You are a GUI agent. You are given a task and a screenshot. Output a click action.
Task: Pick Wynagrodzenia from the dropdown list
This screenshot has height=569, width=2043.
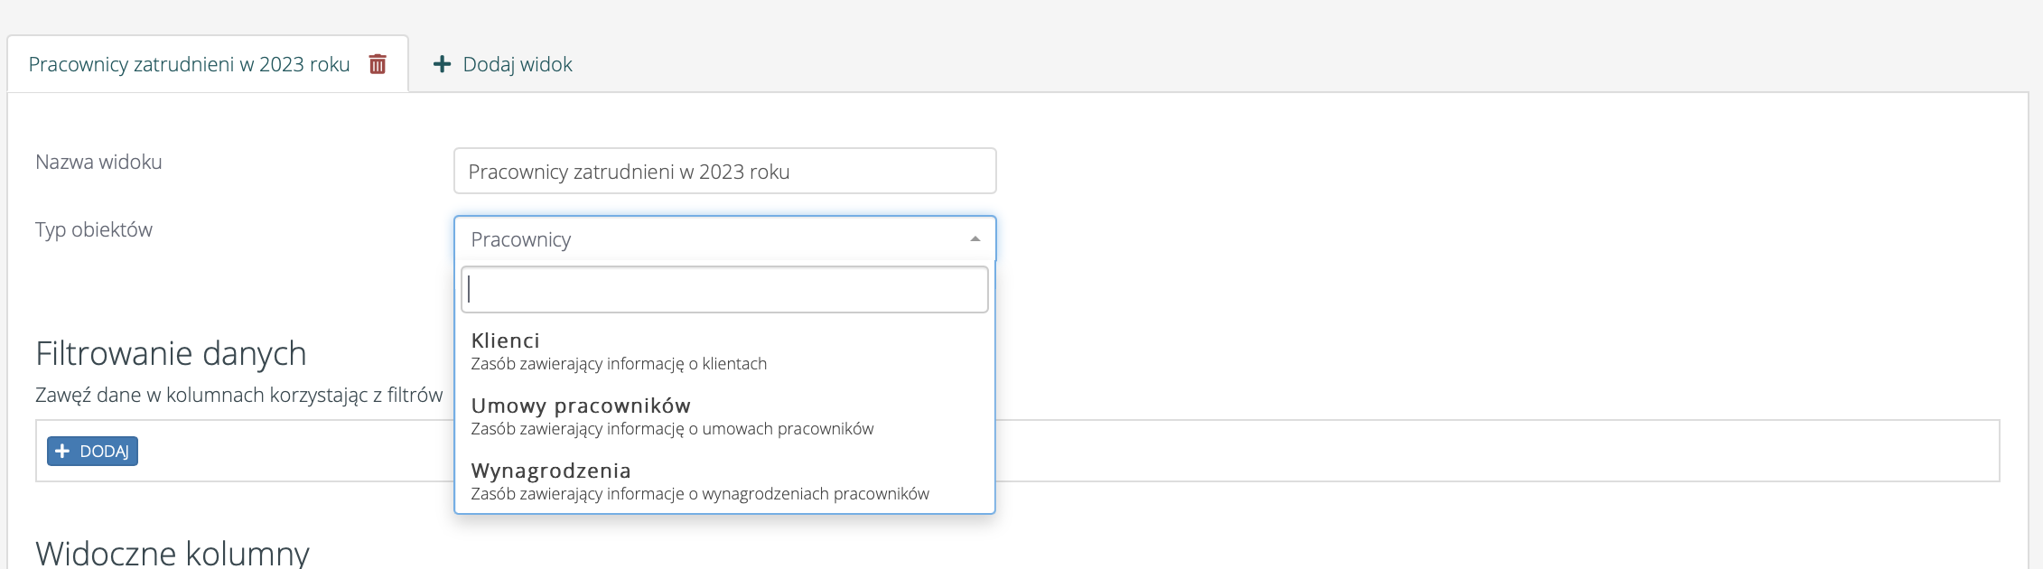click(x=550, y=471)
